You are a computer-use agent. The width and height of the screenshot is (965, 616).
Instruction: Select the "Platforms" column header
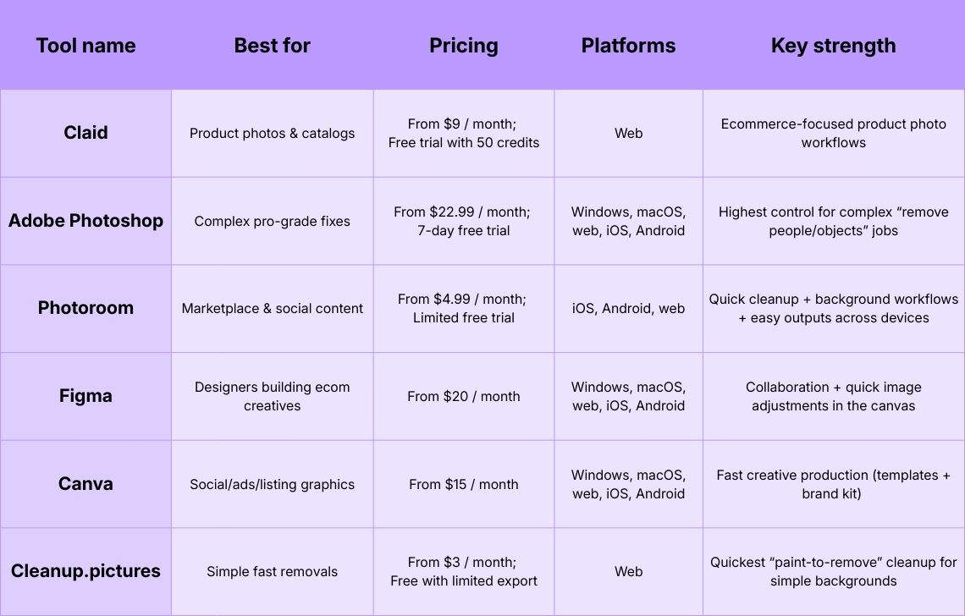point(628,46)
